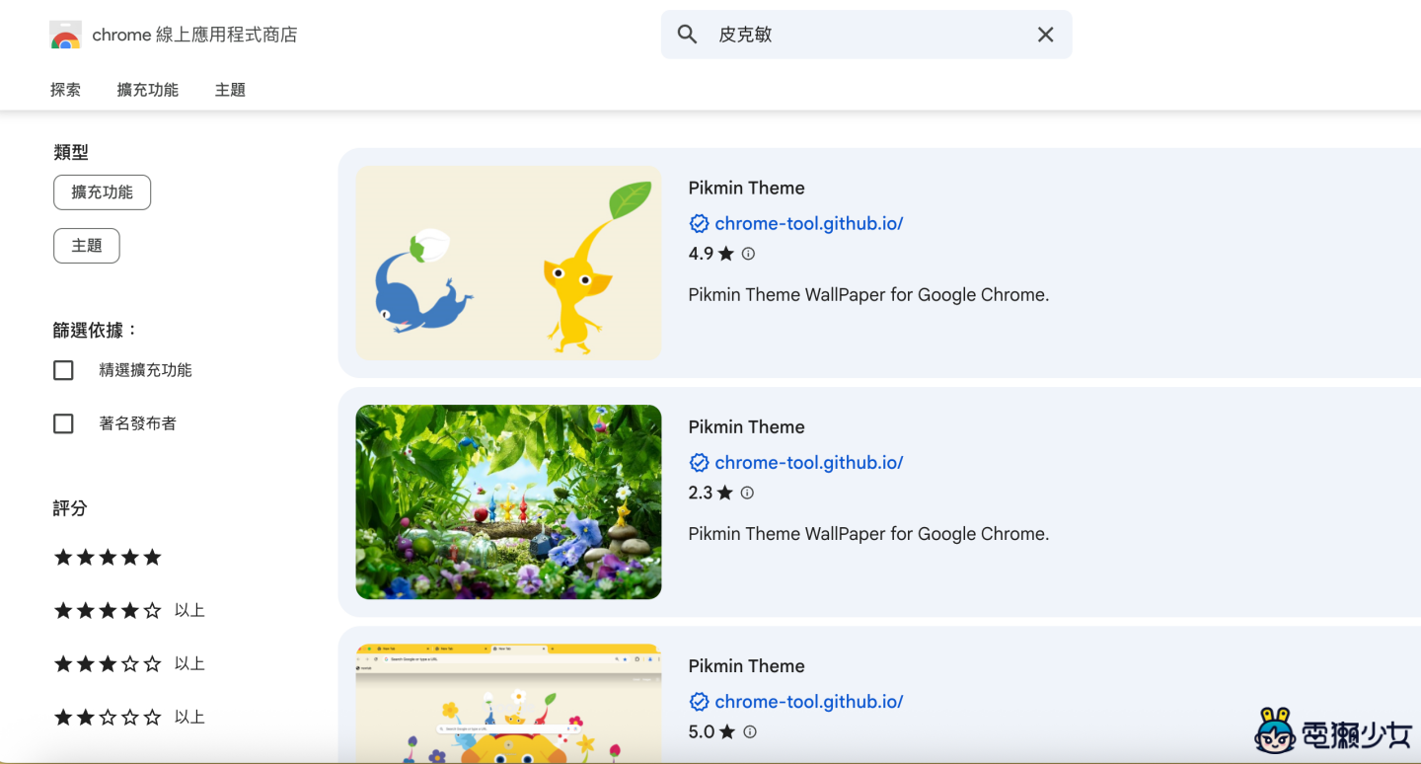The width and height of the screenshot is (1421, 764).
Task: Tick the 著名發布者 checkbox
Action: 63,423
